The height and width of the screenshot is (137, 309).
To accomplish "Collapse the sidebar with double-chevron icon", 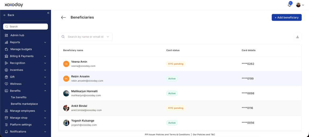I will click(48, 13).
